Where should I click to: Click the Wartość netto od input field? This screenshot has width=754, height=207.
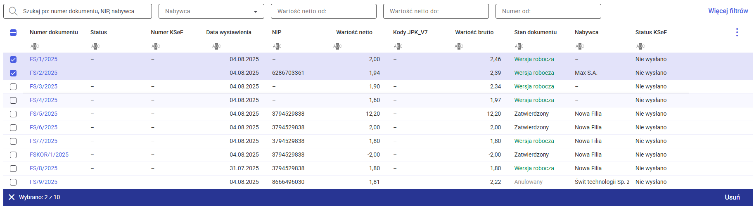323,11
